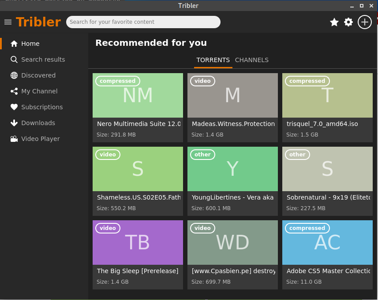
Task: Select the title Nero Multimedia Suite 12.0
Action: (x=138, y=124)
